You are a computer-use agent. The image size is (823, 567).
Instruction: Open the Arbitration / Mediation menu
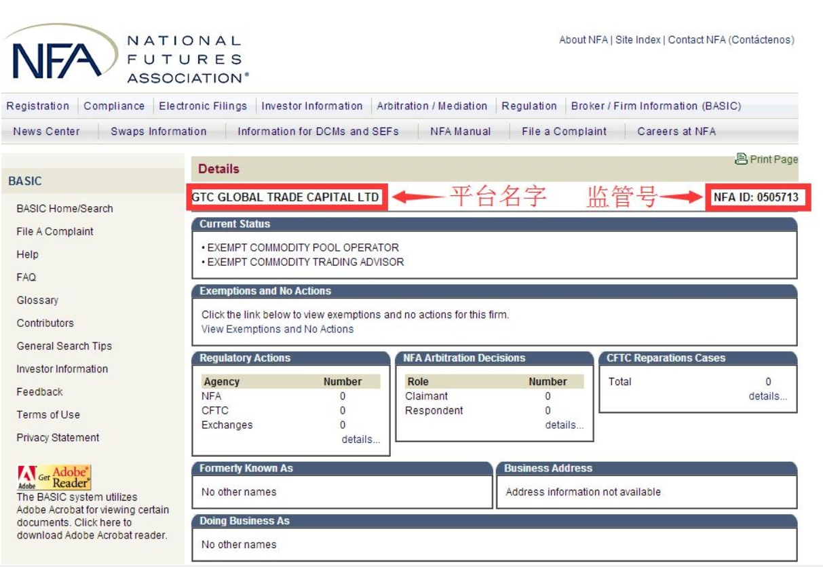432,106
